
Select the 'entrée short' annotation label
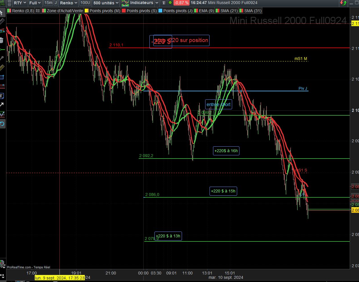tap(219, 104)
